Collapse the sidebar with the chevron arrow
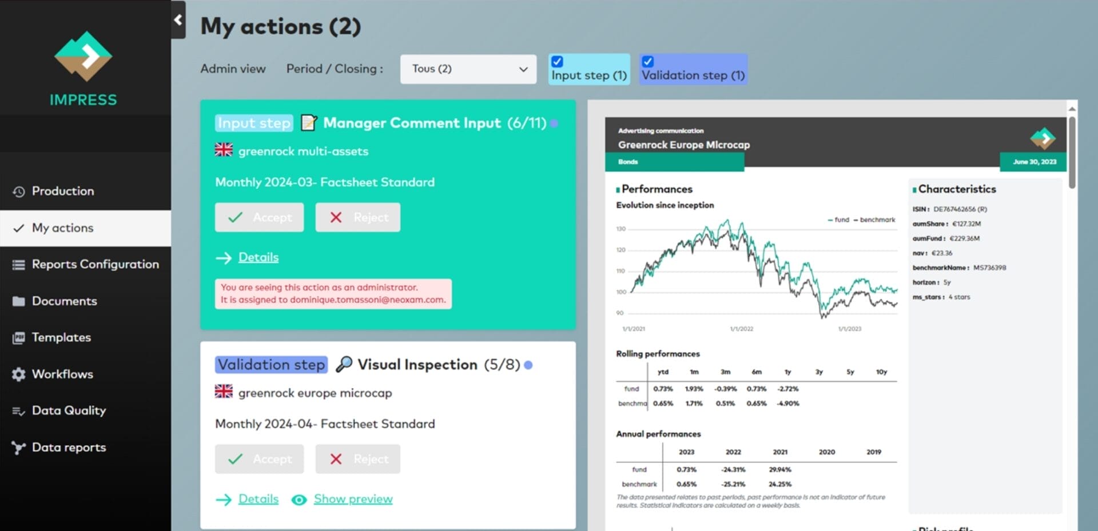This screenshot has width=1098, height=531. [178, 20]
